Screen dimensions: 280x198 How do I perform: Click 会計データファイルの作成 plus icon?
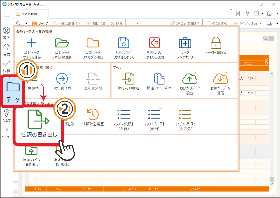[x=31, y=43]
